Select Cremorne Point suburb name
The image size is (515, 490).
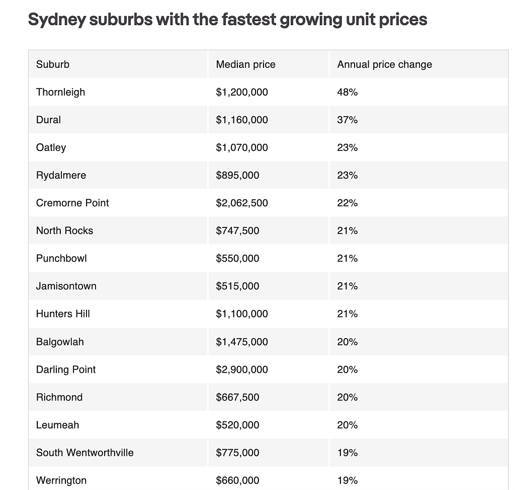pos(72,203)
